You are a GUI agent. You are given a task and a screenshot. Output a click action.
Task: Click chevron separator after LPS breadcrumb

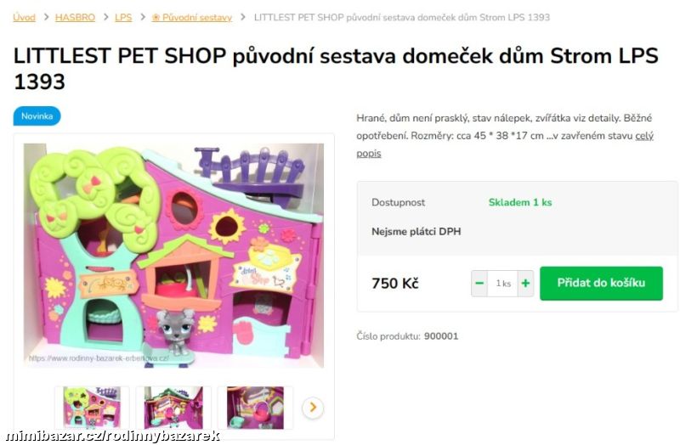[142, 17]
